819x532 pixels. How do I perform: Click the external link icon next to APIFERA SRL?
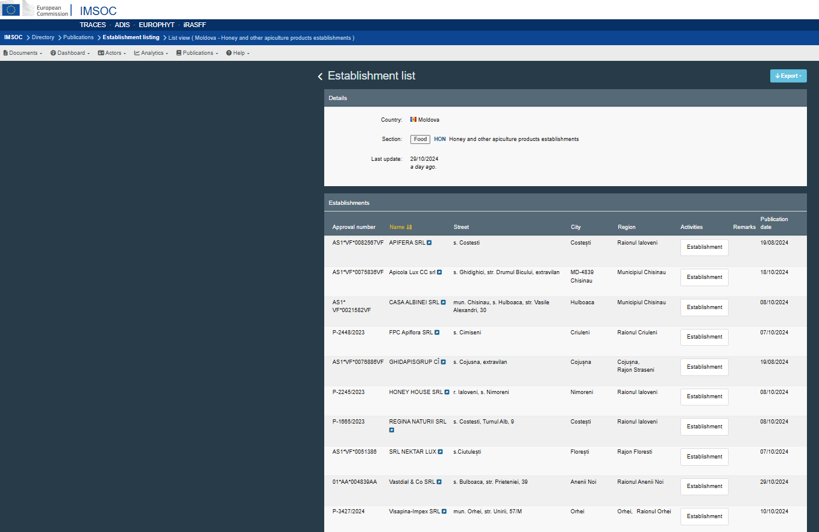pyautogui.click(x=429, y=243)
